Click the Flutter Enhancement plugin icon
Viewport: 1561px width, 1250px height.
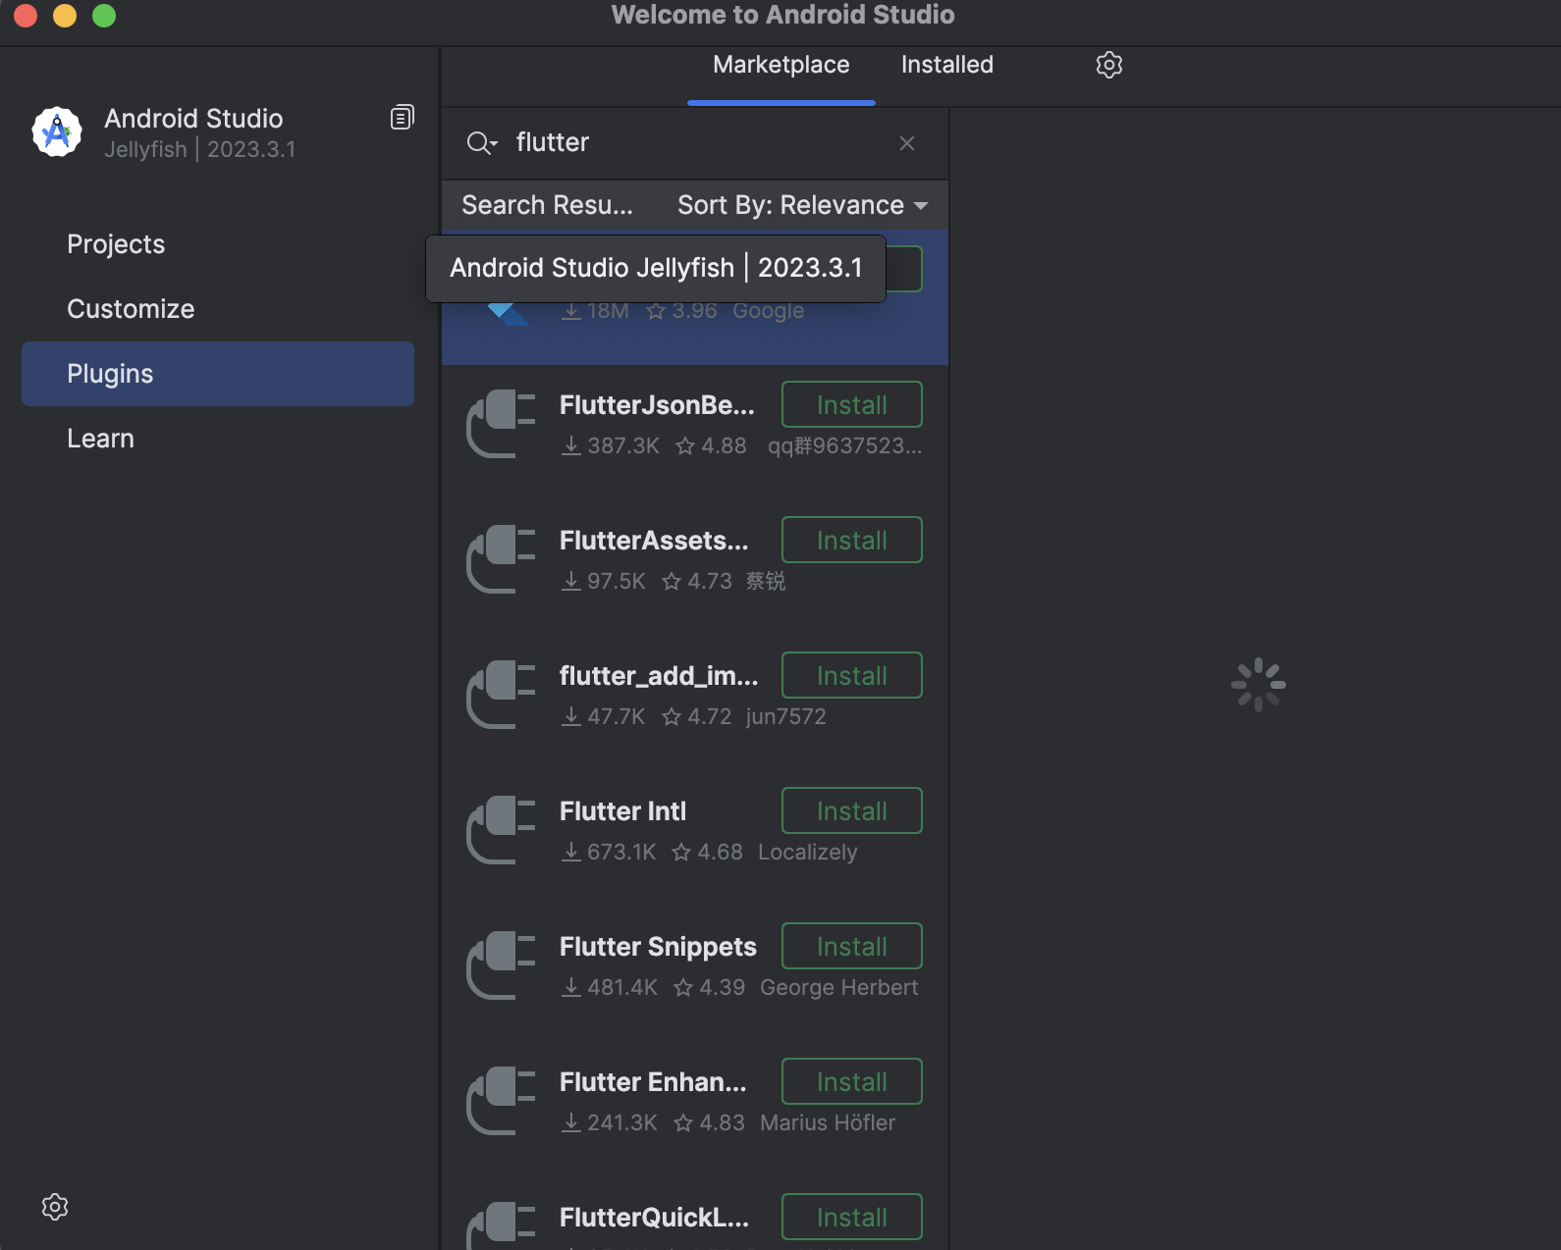point(501,1101)
